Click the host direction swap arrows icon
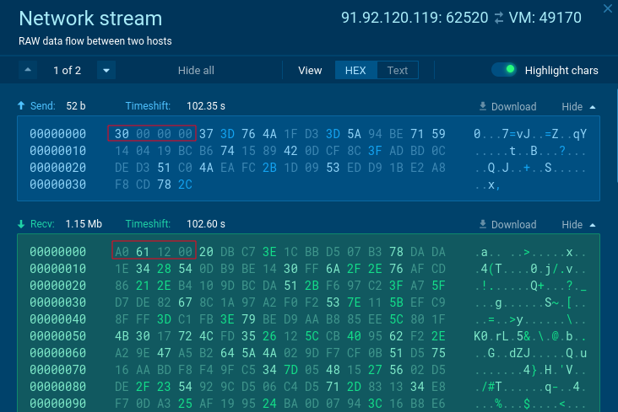The height and width of the screenshot is (412, 618). pyautogui.click(x=498, y=18)
